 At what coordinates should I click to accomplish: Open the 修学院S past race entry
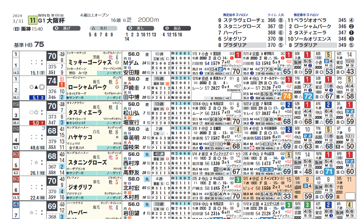click(x=269, y=54)
